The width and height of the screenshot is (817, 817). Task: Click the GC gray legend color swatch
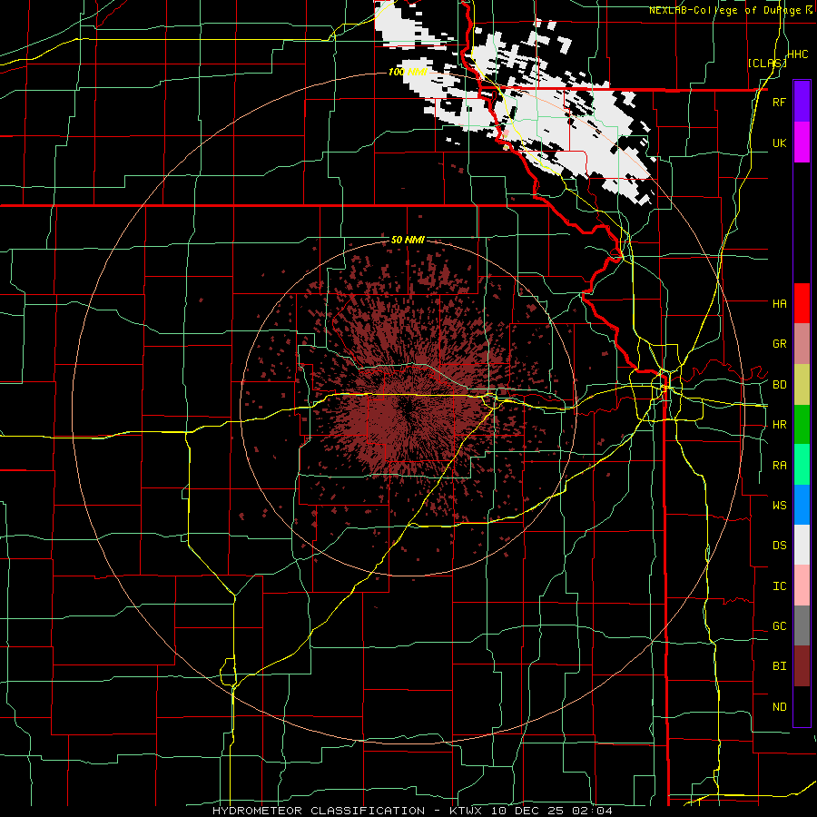802,625
